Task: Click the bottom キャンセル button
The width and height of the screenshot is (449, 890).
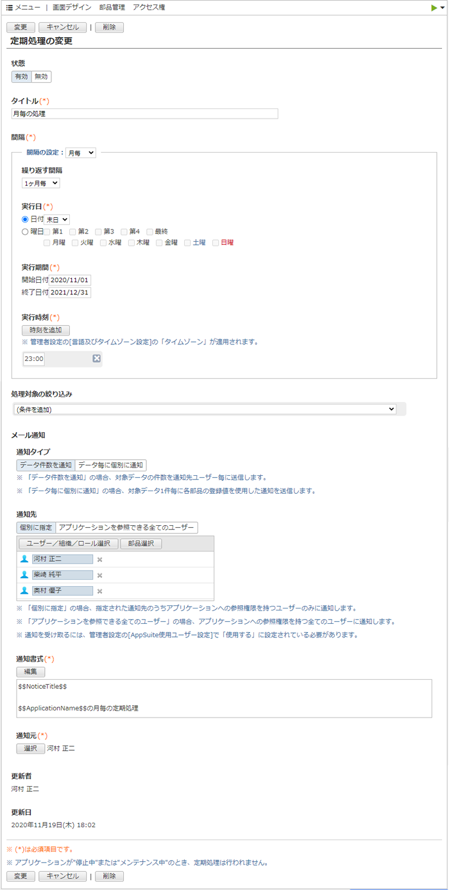Action: 62,876
